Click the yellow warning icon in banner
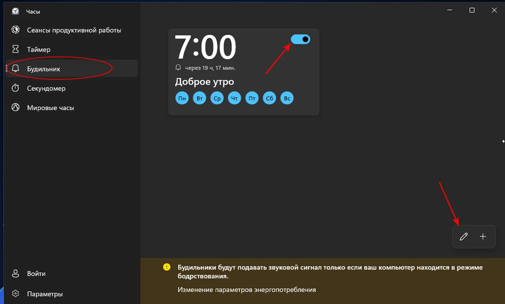 167,267
